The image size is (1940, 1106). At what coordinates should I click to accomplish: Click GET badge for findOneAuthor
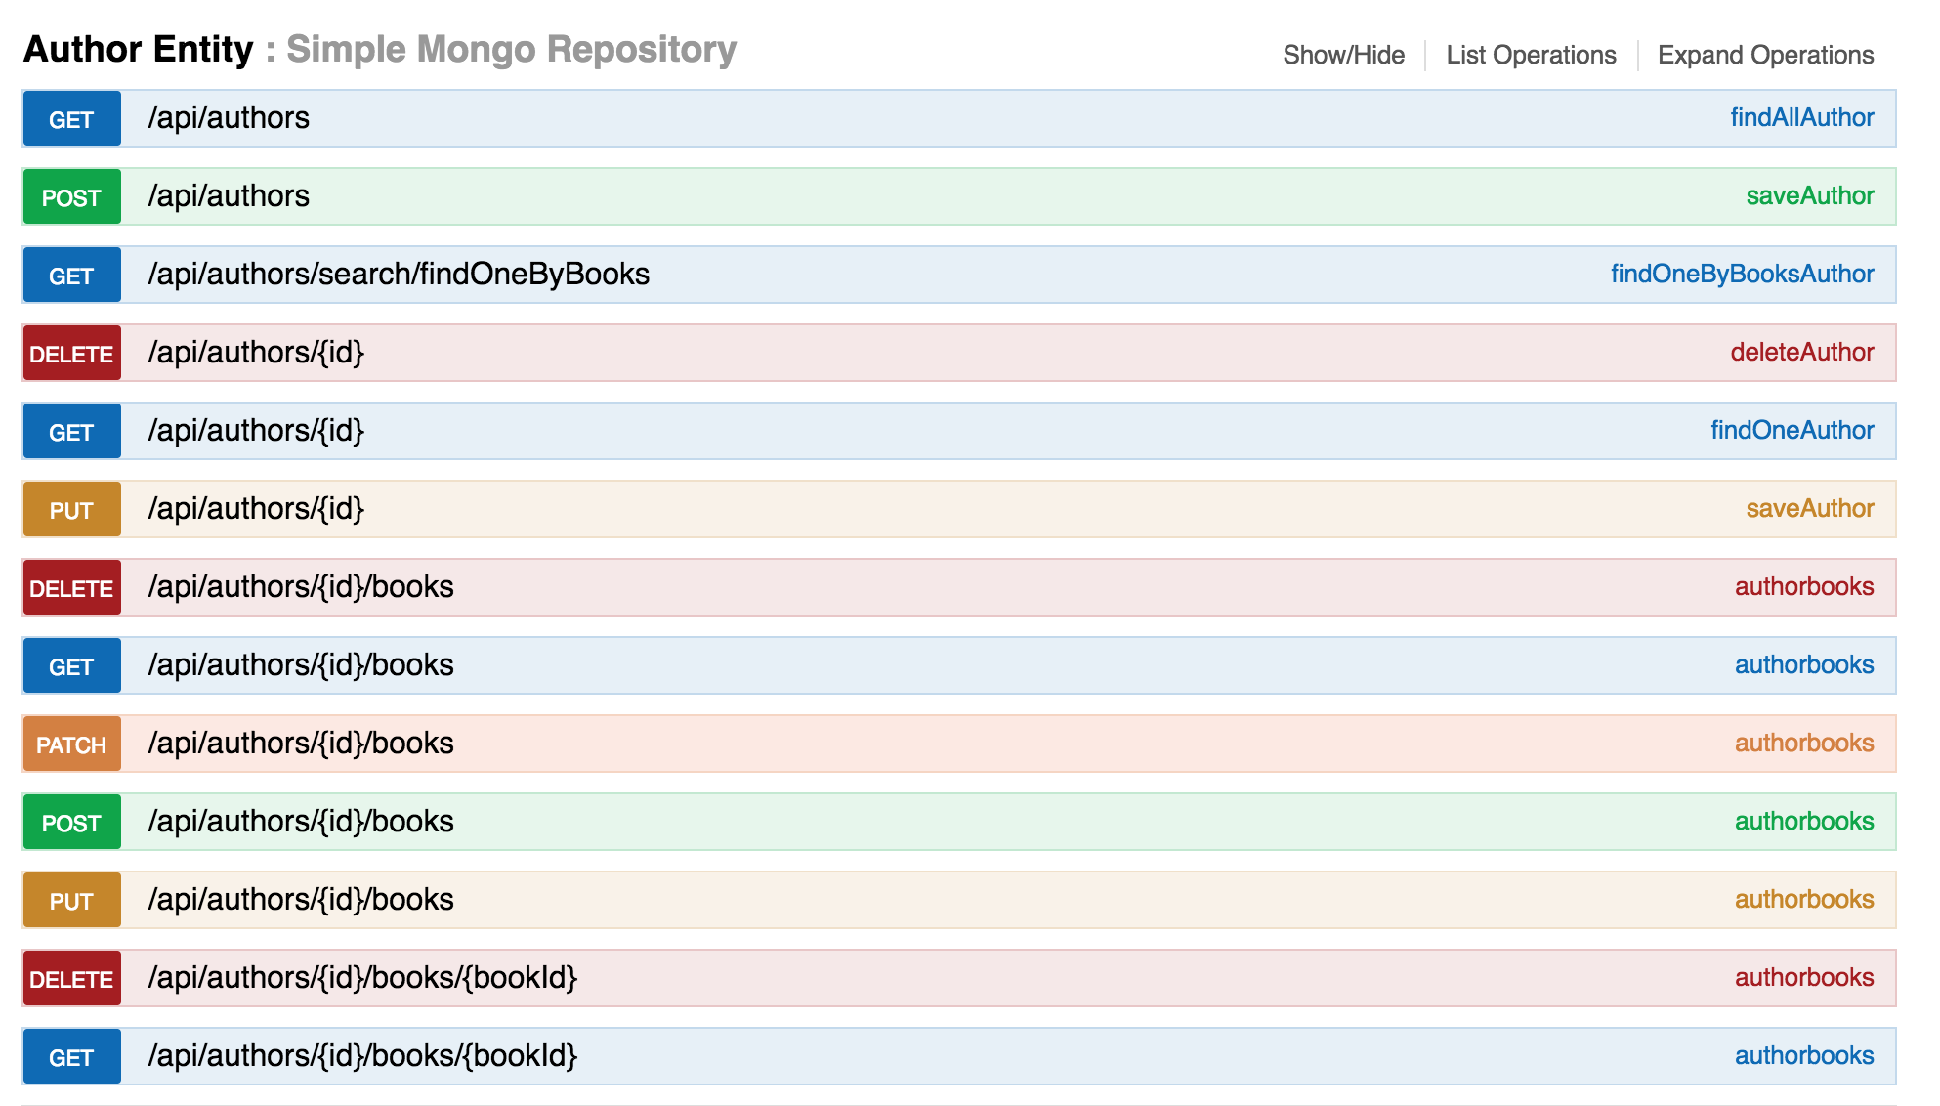click(72, 431)
